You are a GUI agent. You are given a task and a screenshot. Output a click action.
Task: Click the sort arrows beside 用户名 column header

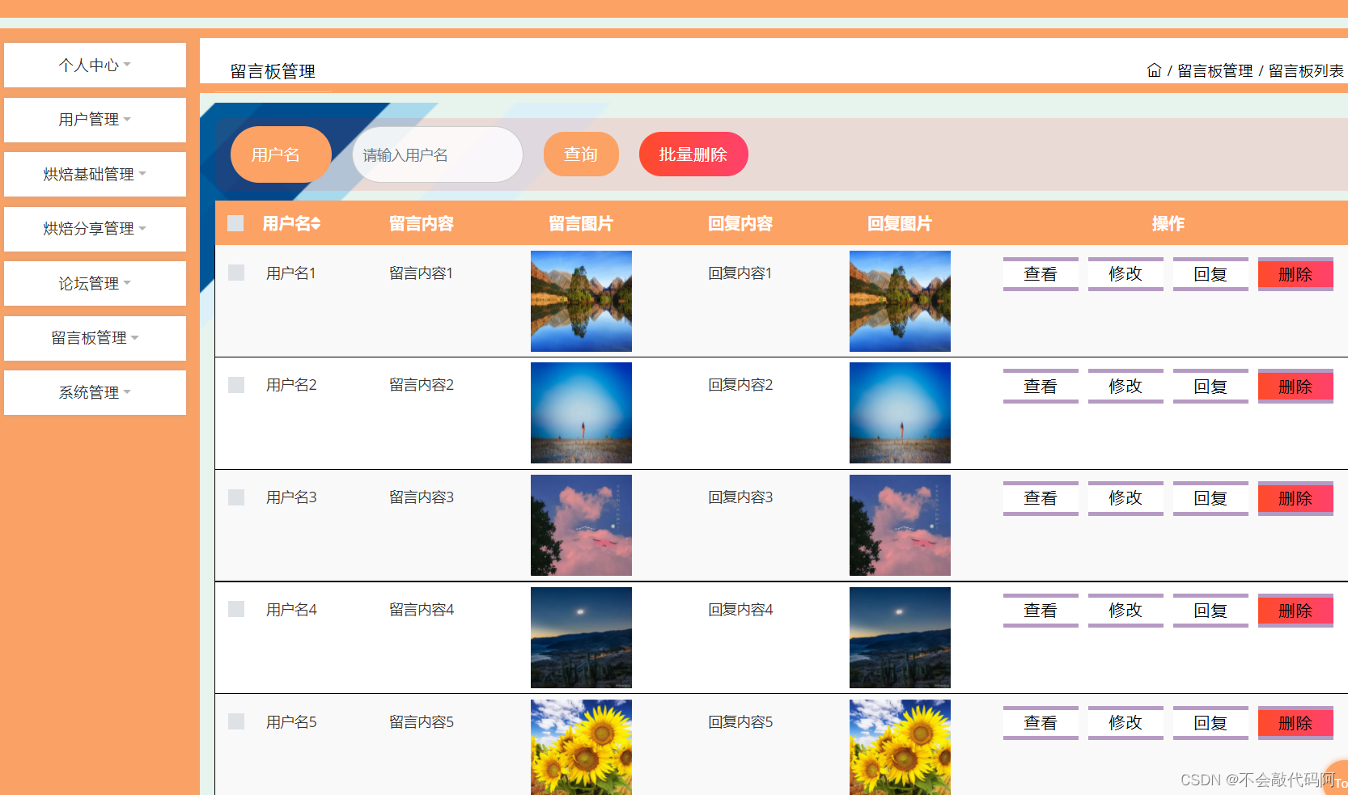316,224
